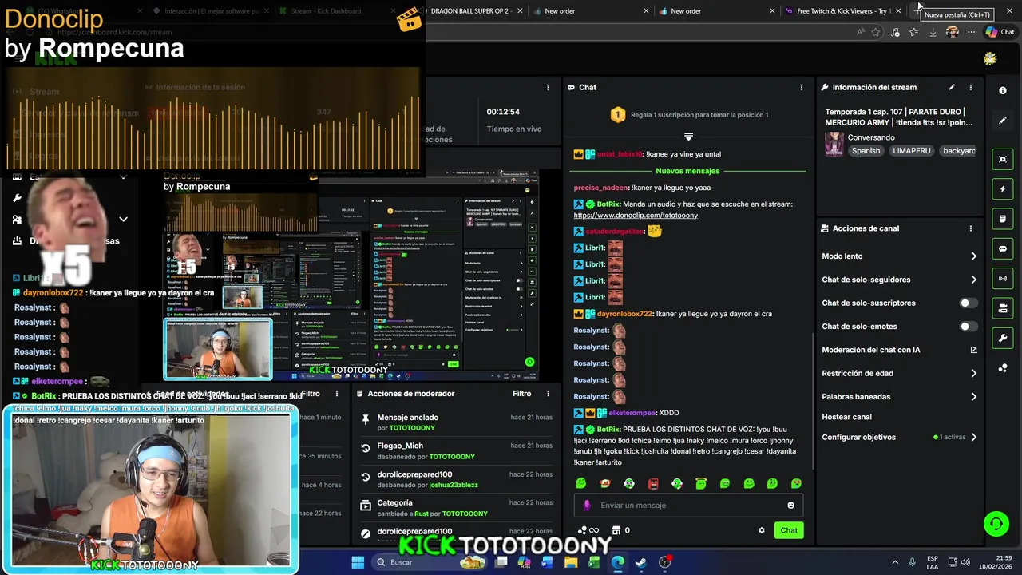Open a new browser tab with plus button
Image resolution: width=1022 pixels, height=575 pixels.
(x=919, y=10)
